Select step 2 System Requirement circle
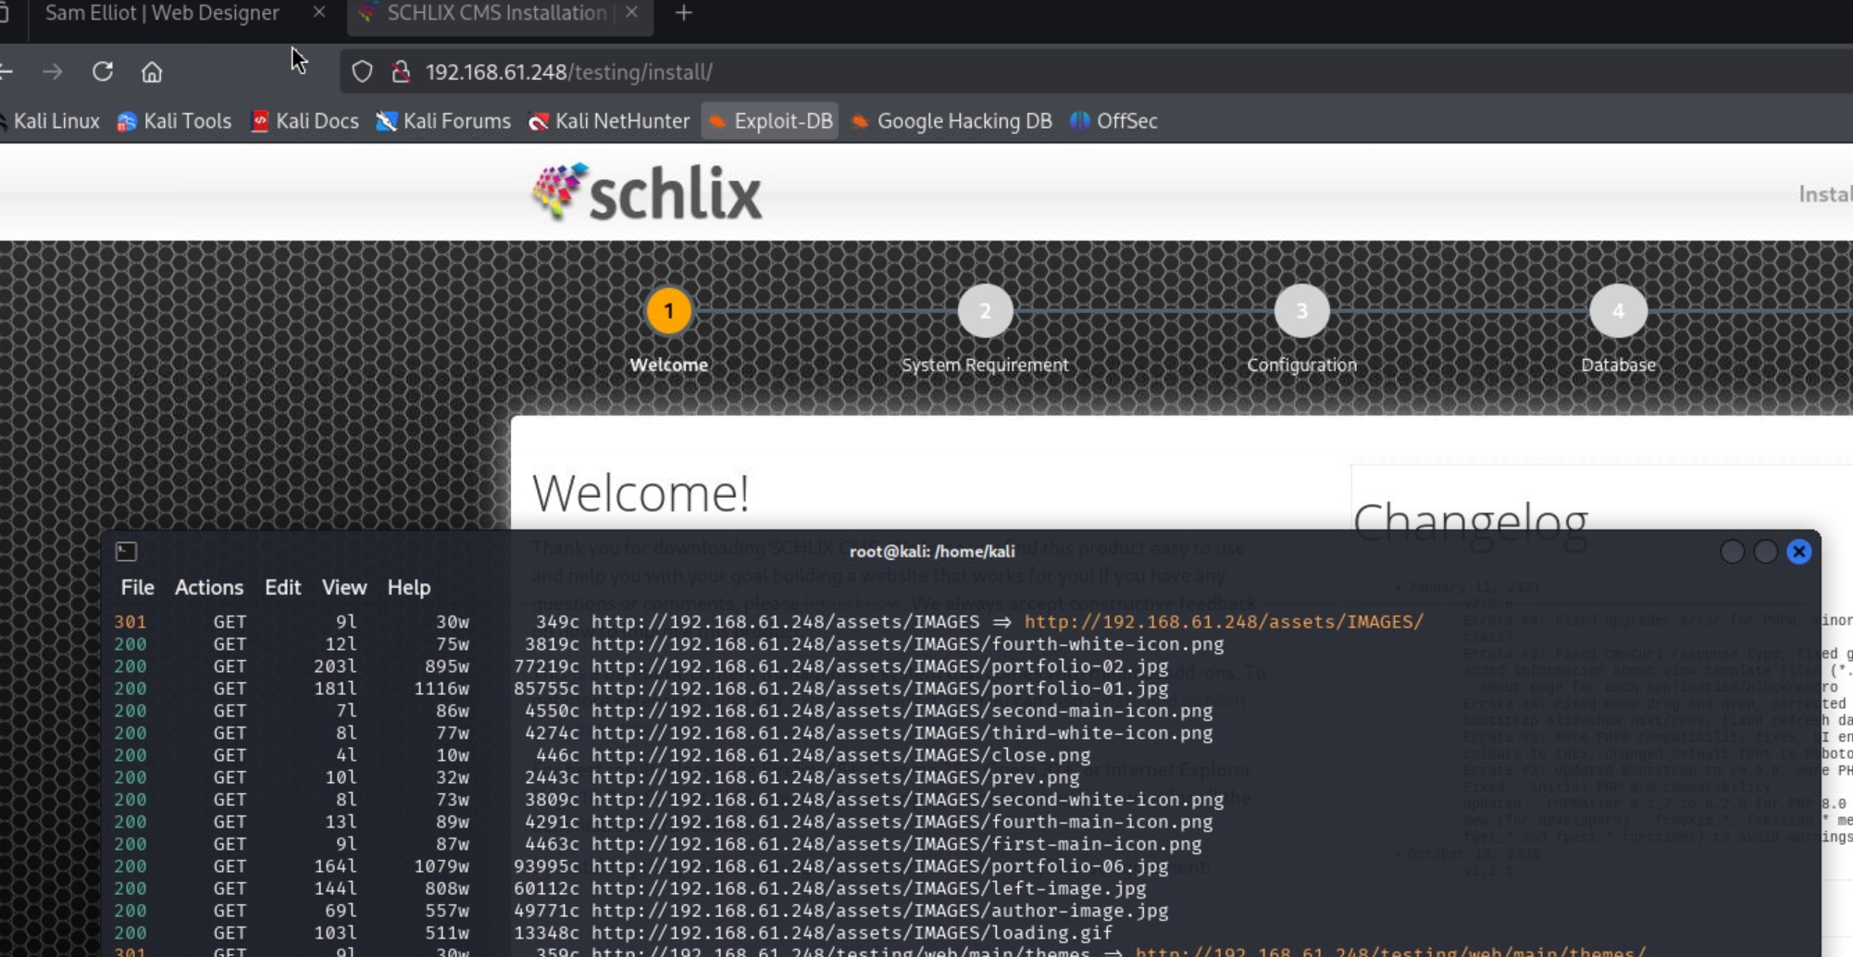Screen dimensions: 1853x957 985,312
